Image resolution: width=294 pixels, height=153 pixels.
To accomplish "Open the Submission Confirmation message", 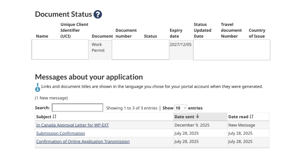I will (61, 133).
